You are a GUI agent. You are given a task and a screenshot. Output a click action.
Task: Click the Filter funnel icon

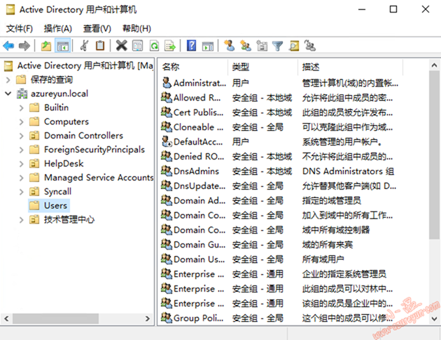[278, 45]
